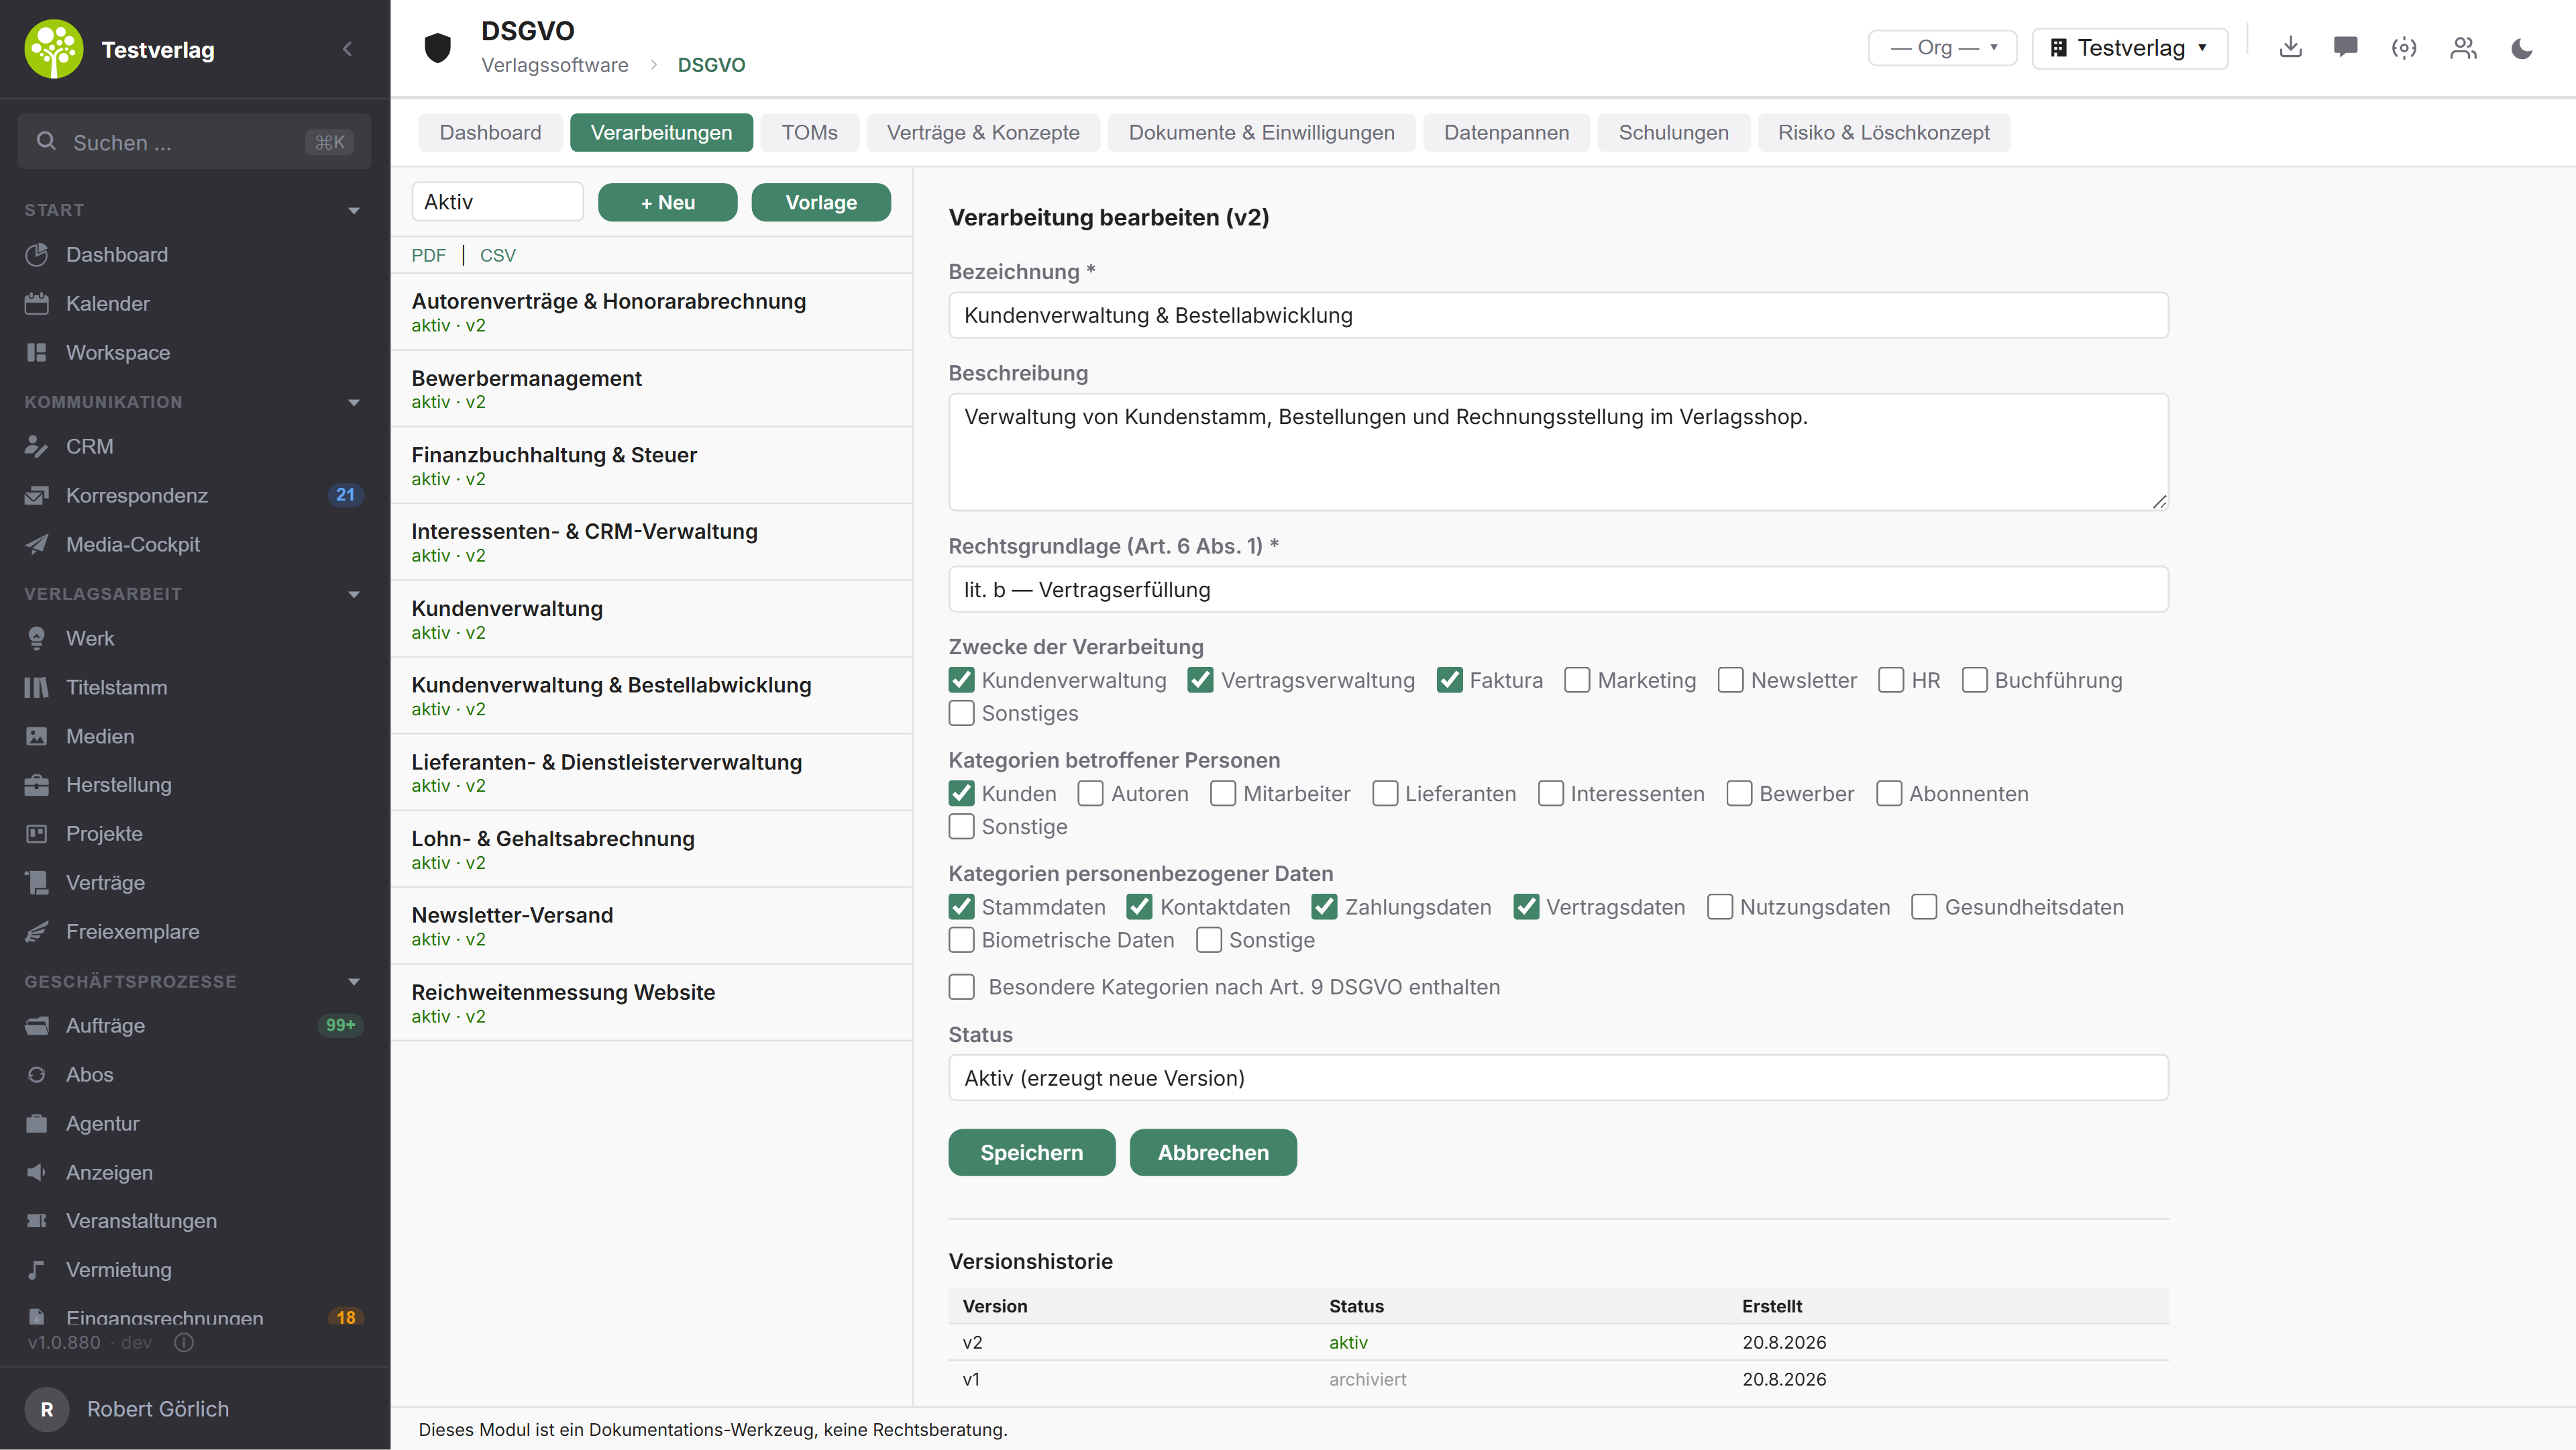This screenshot has height=1450, width=2576.
Task: Check the Gesundheitsdaten checkbox
Action: (x=1924, y=907)
